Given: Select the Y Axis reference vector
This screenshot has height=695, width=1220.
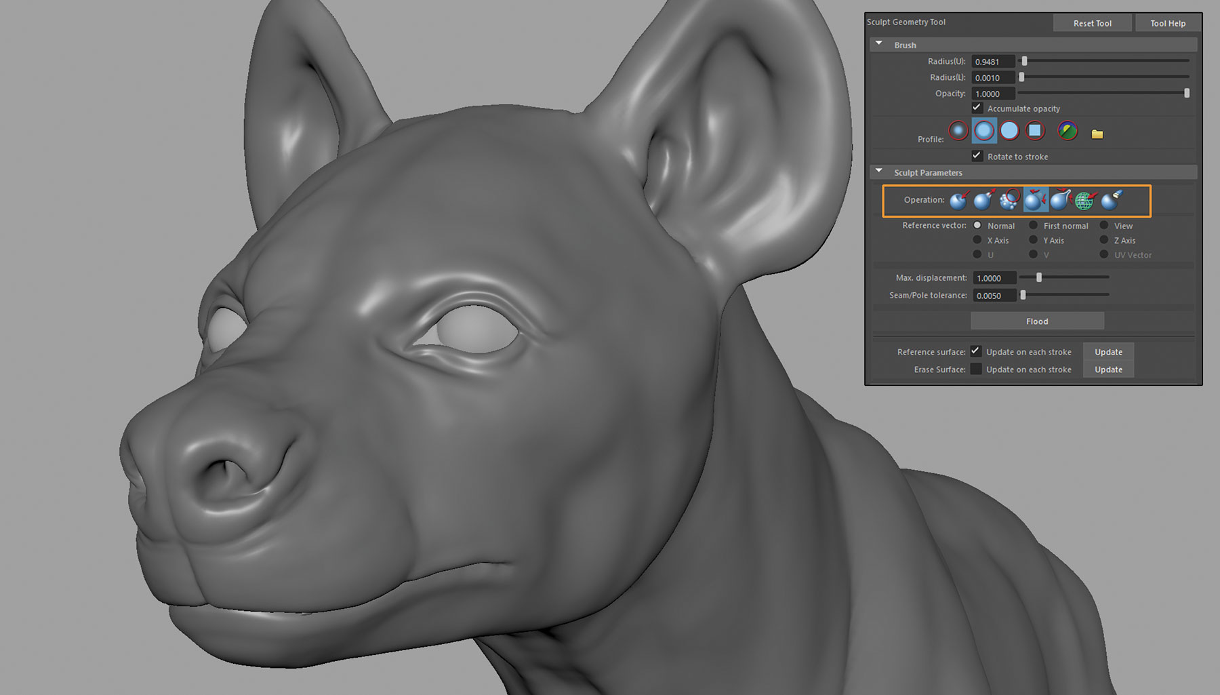Looking at the screenshot, I should click(1033, 240).
